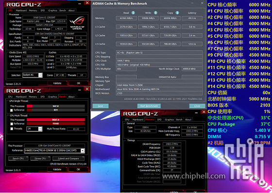Enable the Multi Thread Reference checkbox
The image size is (272, 193).
tap(12, 124)
